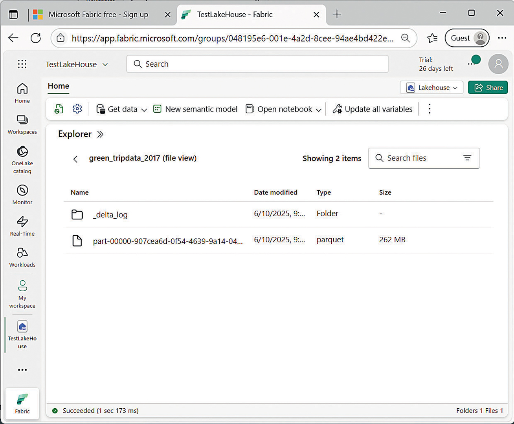
Task: Select part-00000-907cea6d parquet file name
Action: click(168, 241)
